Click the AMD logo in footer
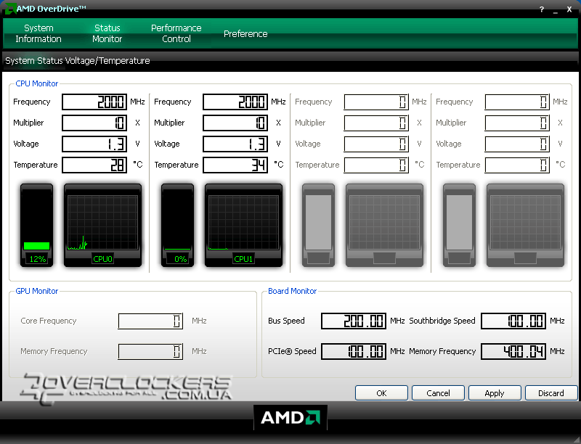Viewport: 581px width, 444px height. coord(290,418)
